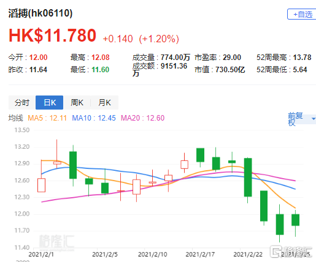Click 市盈率 value 29.00
The width and height of the screenshot is (316, 262).
coord(232,58)
